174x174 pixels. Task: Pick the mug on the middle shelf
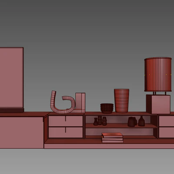(132, 122)
